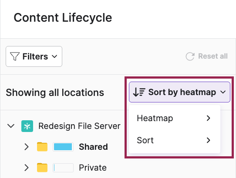This screenshot has width=236, height=178.
Task: Click the Reset all circular arrow icon
Action: pos(190,56)
